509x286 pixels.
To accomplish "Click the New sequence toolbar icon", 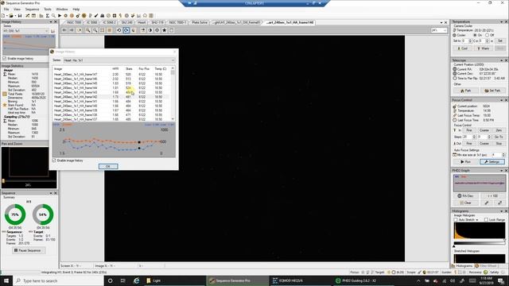I will pyautogui.click(x=3, y=16).
